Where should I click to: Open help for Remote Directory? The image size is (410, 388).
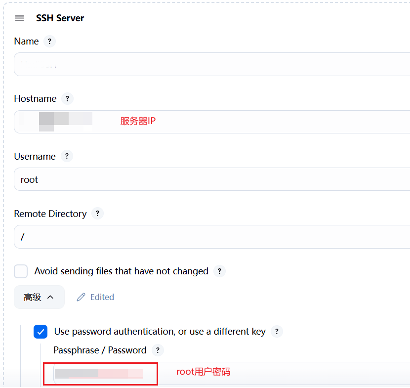[x=97, y=214]
